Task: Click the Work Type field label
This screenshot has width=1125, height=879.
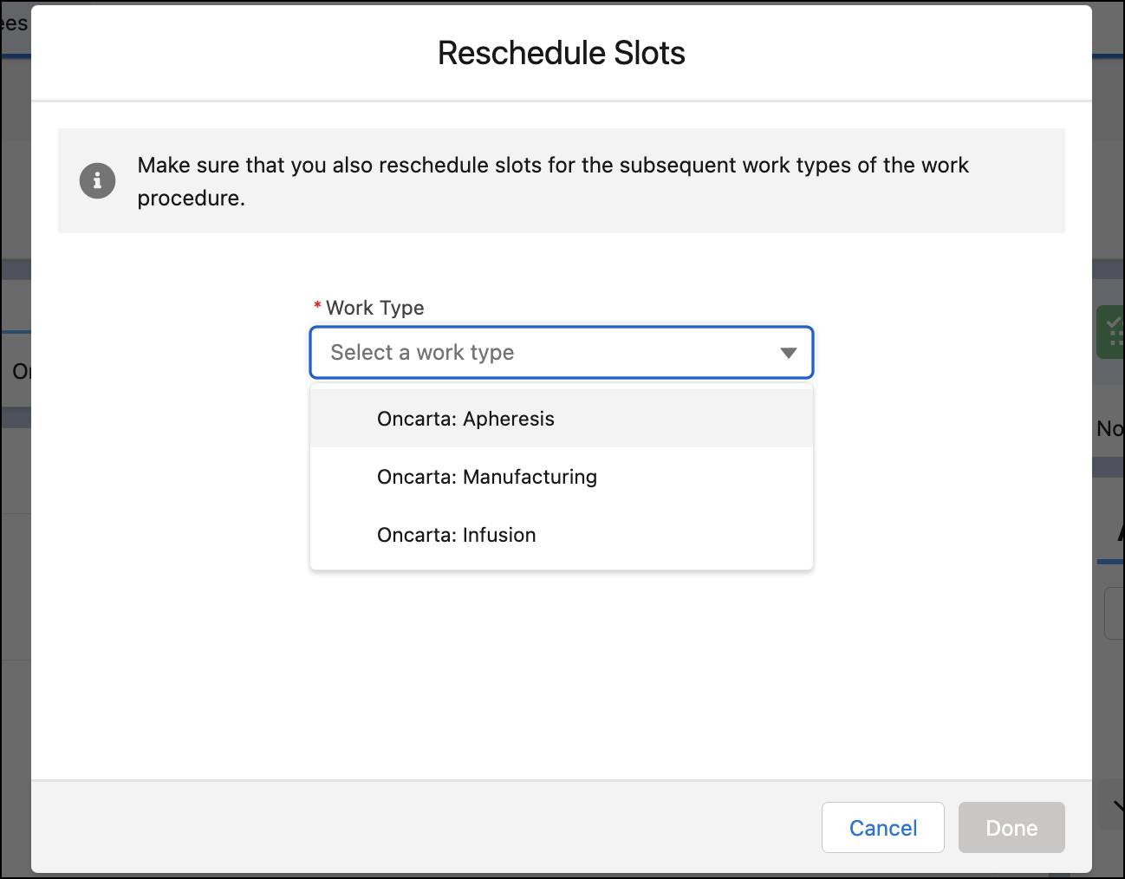Action: click(x=374, y=308)
